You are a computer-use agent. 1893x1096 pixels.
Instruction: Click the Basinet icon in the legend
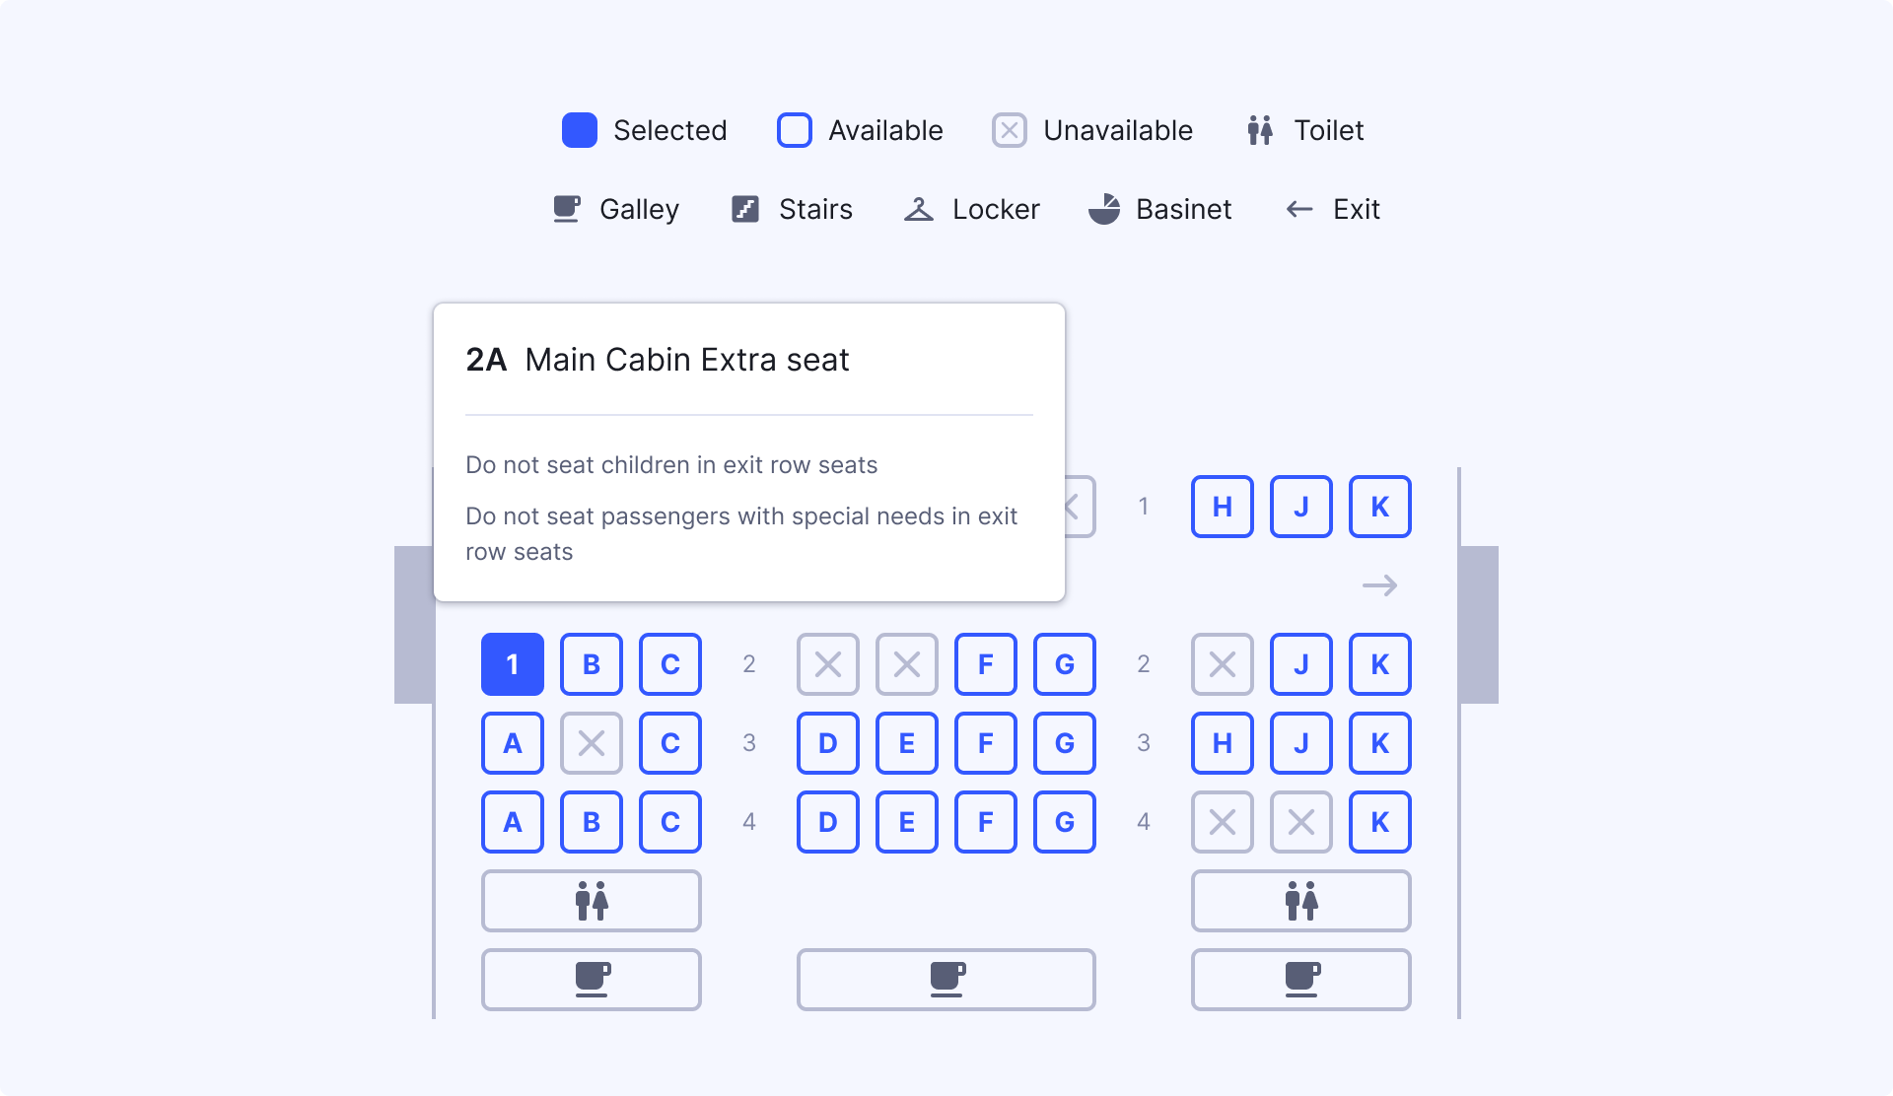[x=1105, y=209]
